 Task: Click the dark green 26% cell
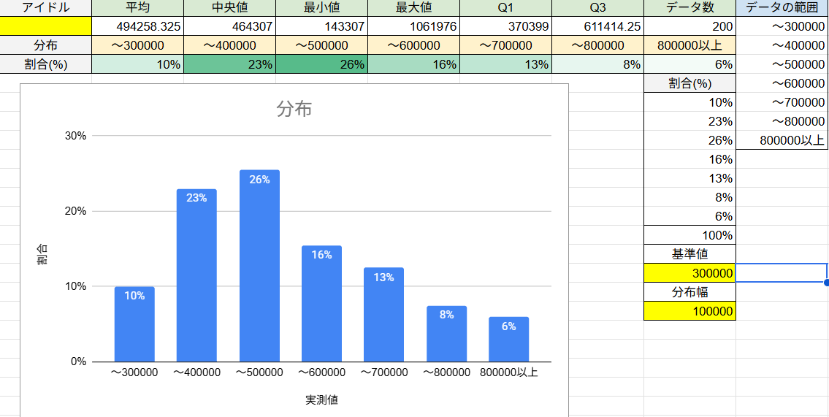(322, 64)
